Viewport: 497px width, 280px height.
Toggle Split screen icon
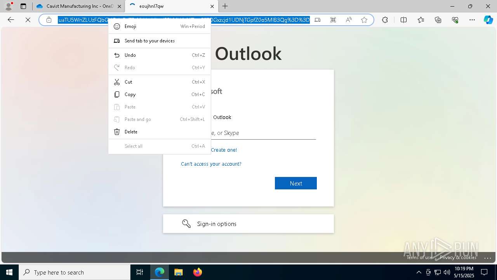[x=403, y=20]
